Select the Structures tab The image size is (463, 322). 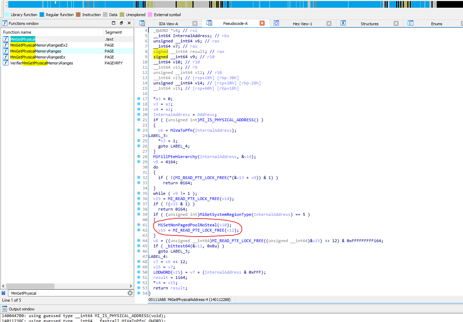pyautogui.click(x=369, y=24)
